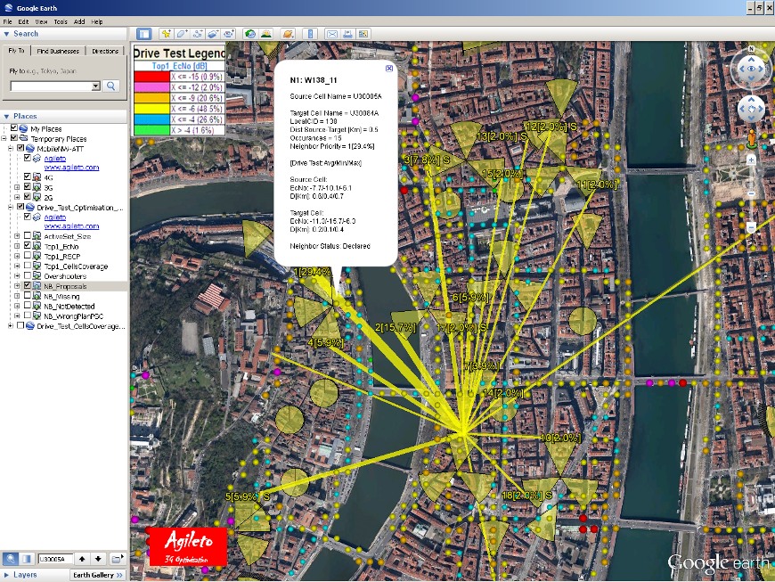Check the Top1_RSCP layer checkbox
The image size is (775, 582).
pos(27,256)
